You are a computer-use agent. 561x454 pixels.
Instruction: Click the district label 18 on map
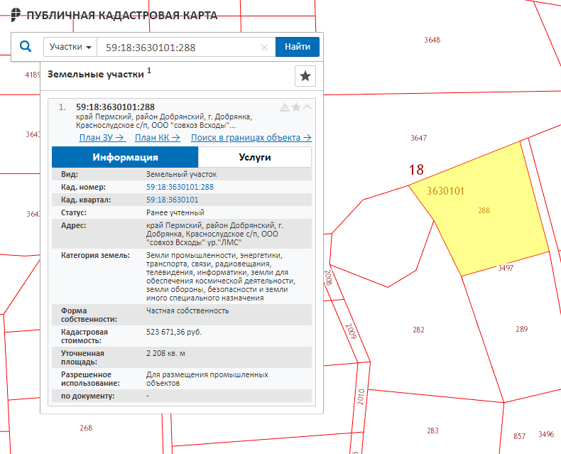pos(416,170)
